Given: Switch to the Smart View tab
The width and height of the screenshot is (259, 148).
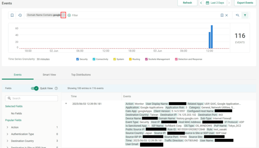Looking at the screenshot, I should [49, 75].
